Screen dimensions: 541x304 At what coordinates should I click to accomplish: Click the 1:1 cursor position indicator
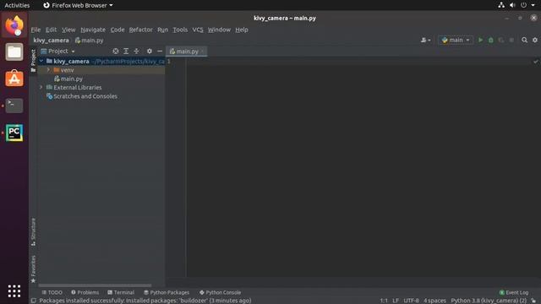(x=384, y=301)
